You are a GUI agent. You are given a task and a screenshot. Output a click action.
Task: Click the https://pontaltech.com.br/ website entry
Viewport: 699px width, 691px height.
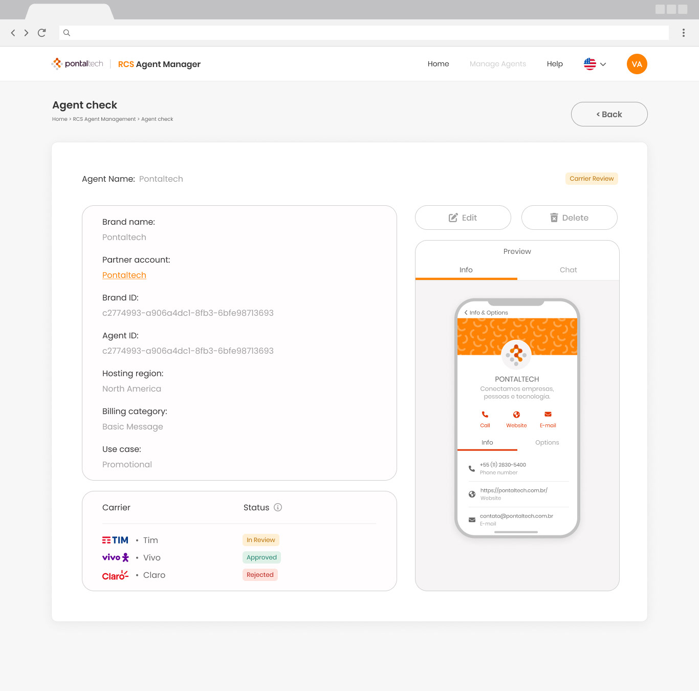(514, 490)
